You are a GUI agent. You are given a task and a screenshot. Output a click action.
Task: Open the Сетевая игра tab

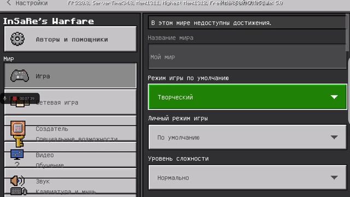[x=71, y=102]
